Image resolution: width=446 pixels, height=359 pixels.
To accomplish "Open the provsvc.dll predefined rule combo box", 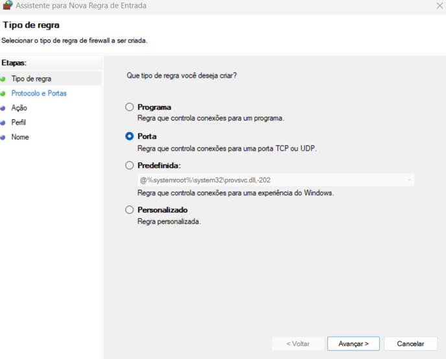I will [x=276, y=180].
